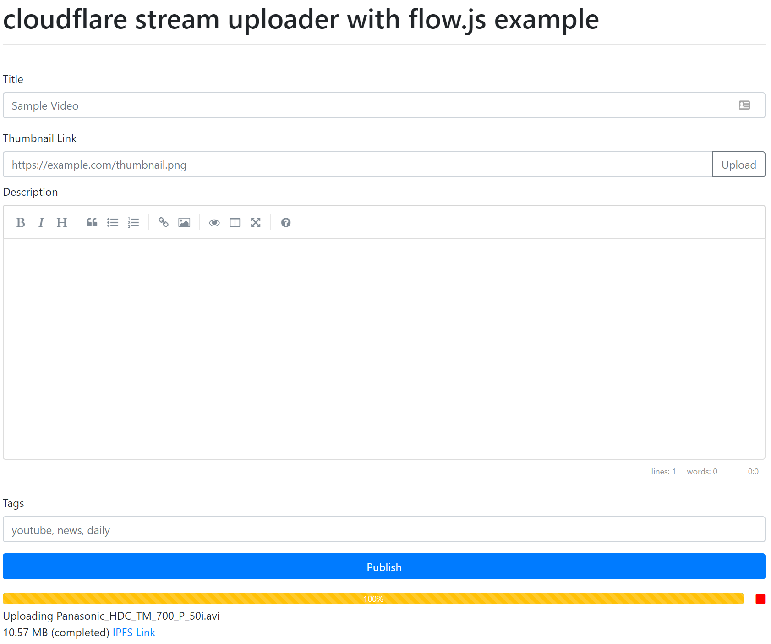Toggle side-by-side editor view

pyautogui.click(x=235, y=223)
